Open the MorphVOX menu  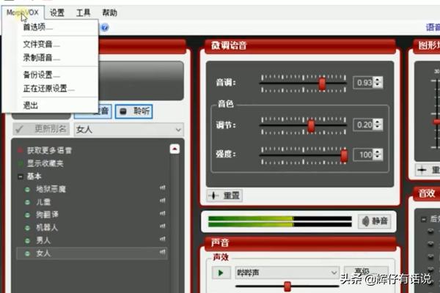tap(23, 12)
